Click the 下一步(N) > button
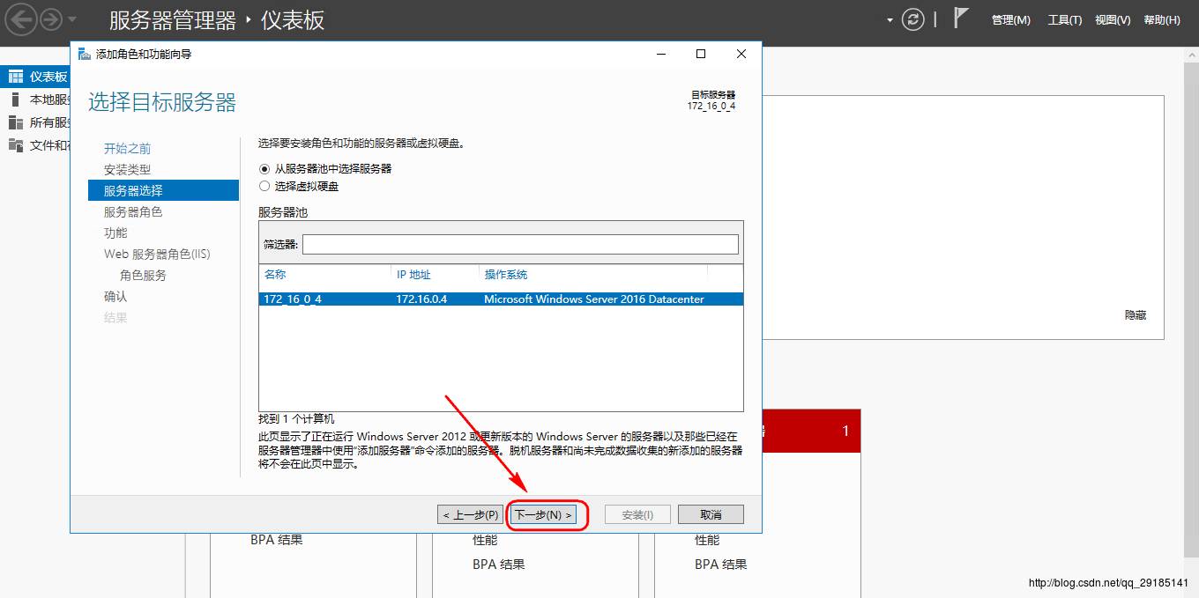 click(543, 514)
